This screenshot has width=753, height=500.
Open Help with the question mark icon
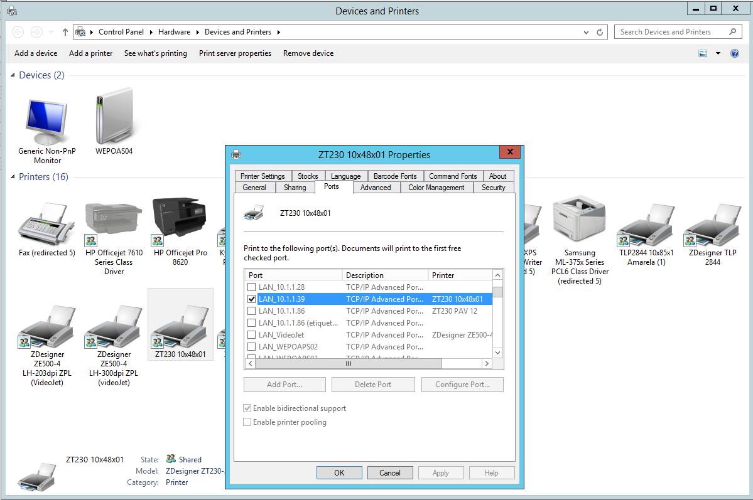(735, 53)
